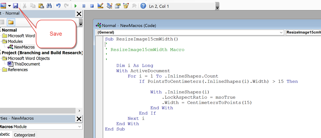The width and height of the screenshot is (321, 138).
Task: Click the Find binoculars icon
Action: click(x=49, y=6)
